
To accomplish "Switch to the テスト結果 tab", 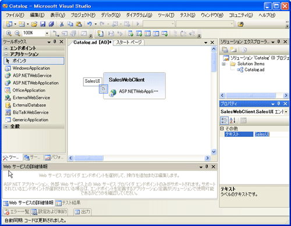I will 68,203.
